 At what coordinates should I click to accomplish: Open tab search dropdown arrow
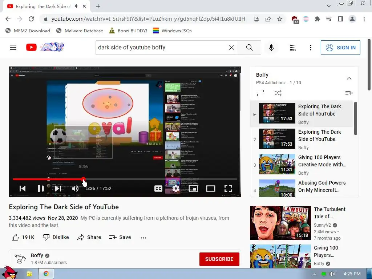(328, 6)
